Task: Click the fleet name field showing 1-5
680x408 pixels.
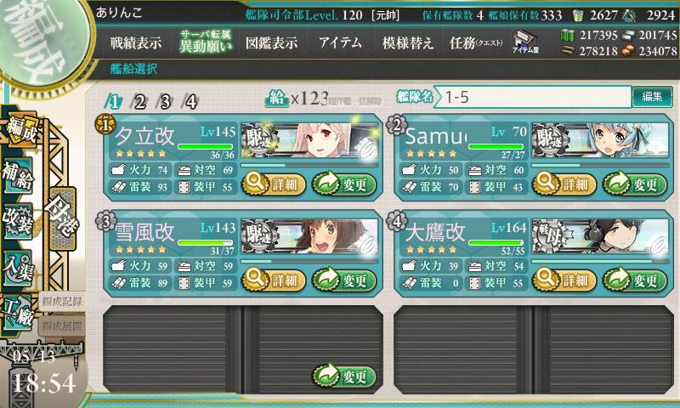Action: (x=533, y=97)
